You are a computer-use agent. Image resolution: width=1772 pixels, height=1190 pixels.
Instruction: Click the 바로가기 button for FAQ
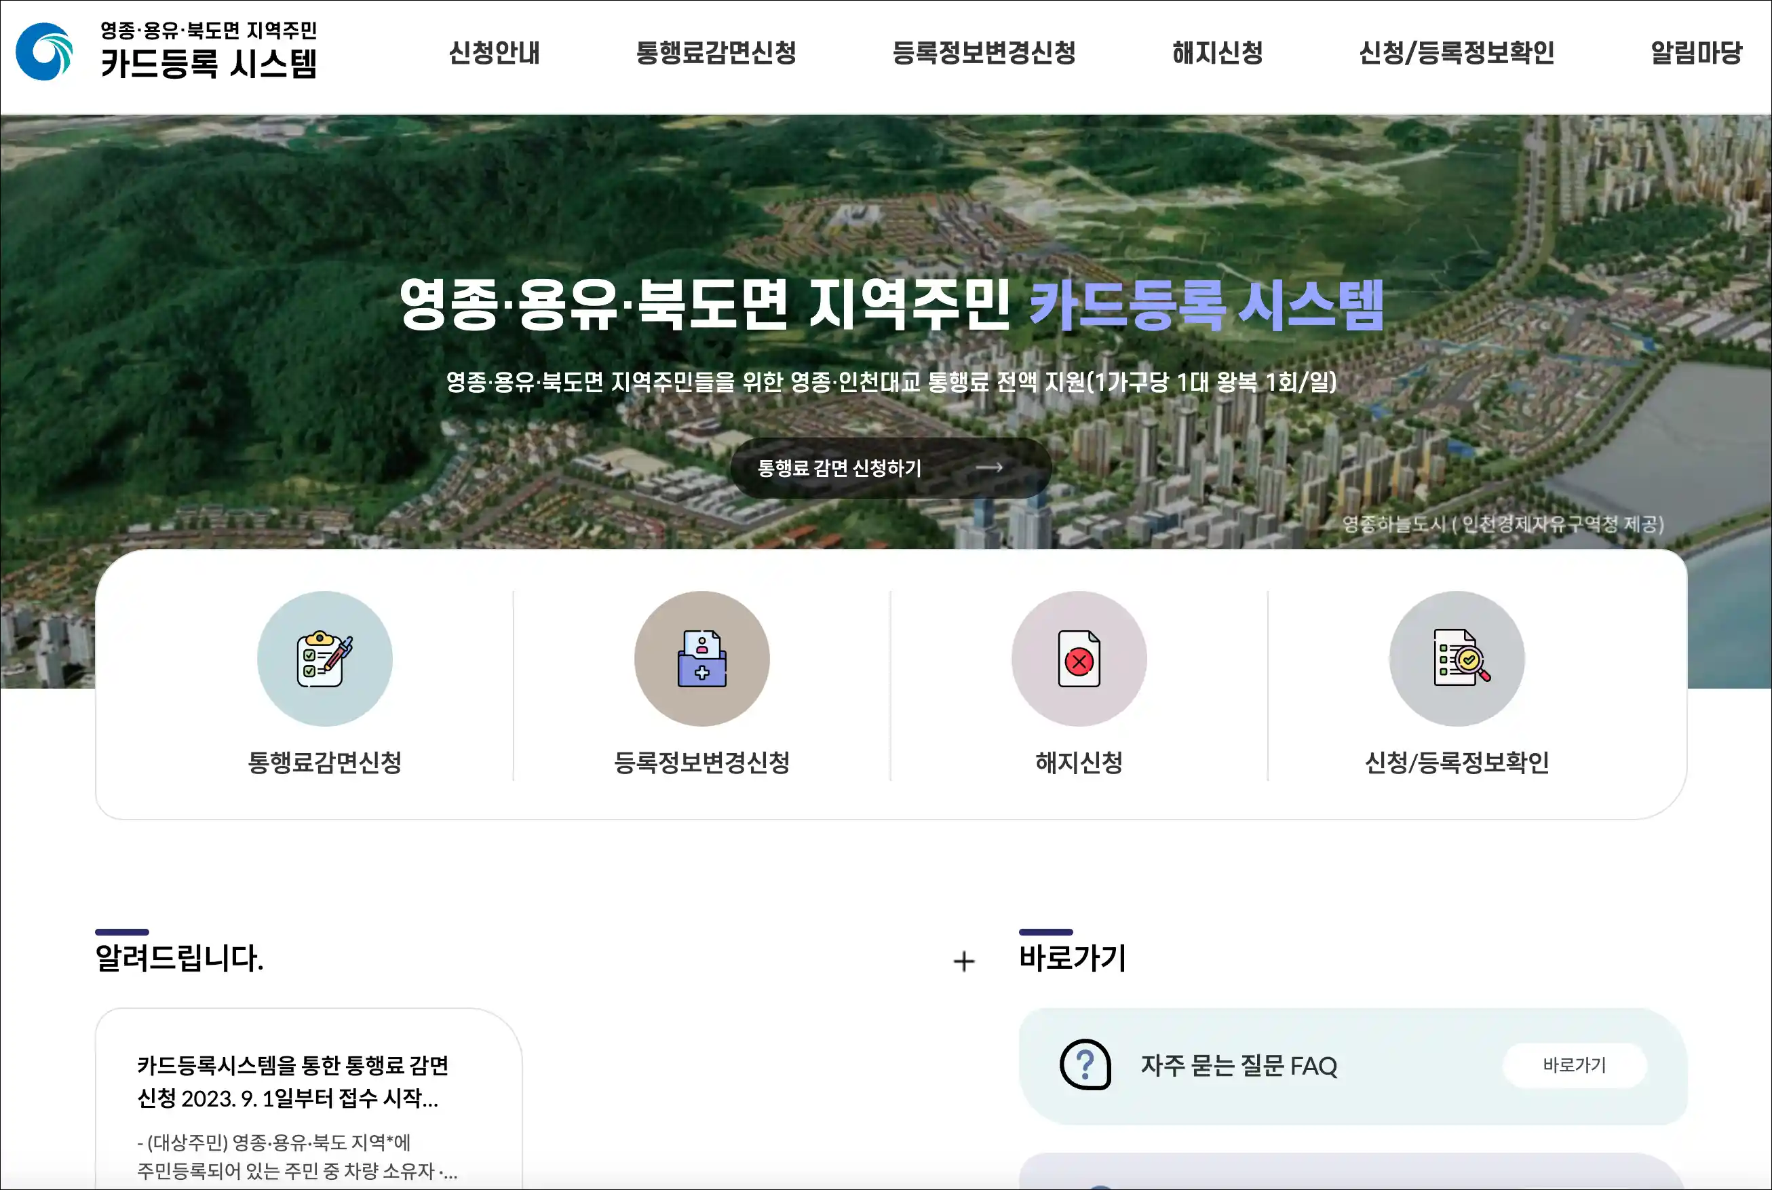coord(1575,1066)
